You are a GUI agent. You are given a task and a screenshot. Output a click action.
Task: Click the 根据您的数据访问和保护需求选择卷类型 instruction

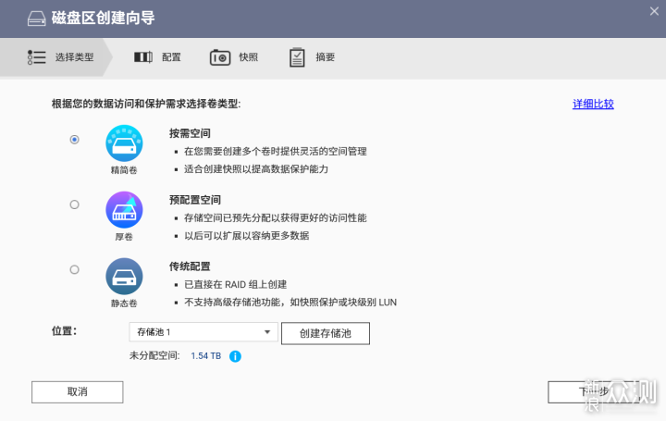tap(146, 104)
